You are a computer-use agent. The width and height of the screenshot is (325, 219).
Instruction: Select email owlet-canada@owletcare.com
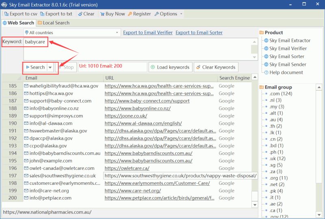[62, 168]
